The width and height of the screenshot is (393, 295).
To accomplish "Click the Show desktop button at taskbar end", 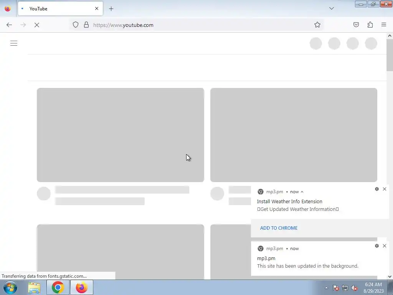I will pyautogui.click(x=390, y=287).
